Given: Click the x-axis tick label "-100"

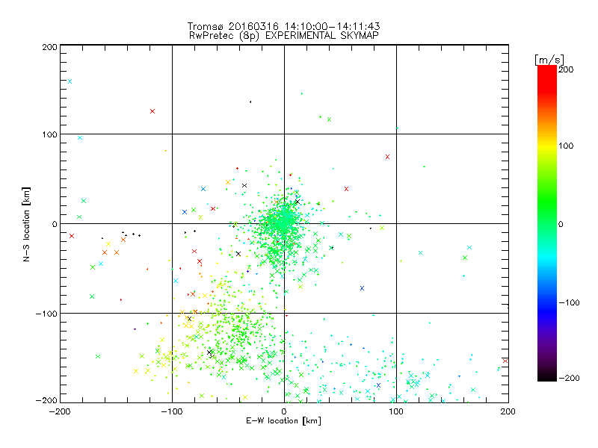Looking at the screenshot, I should 172,411.
